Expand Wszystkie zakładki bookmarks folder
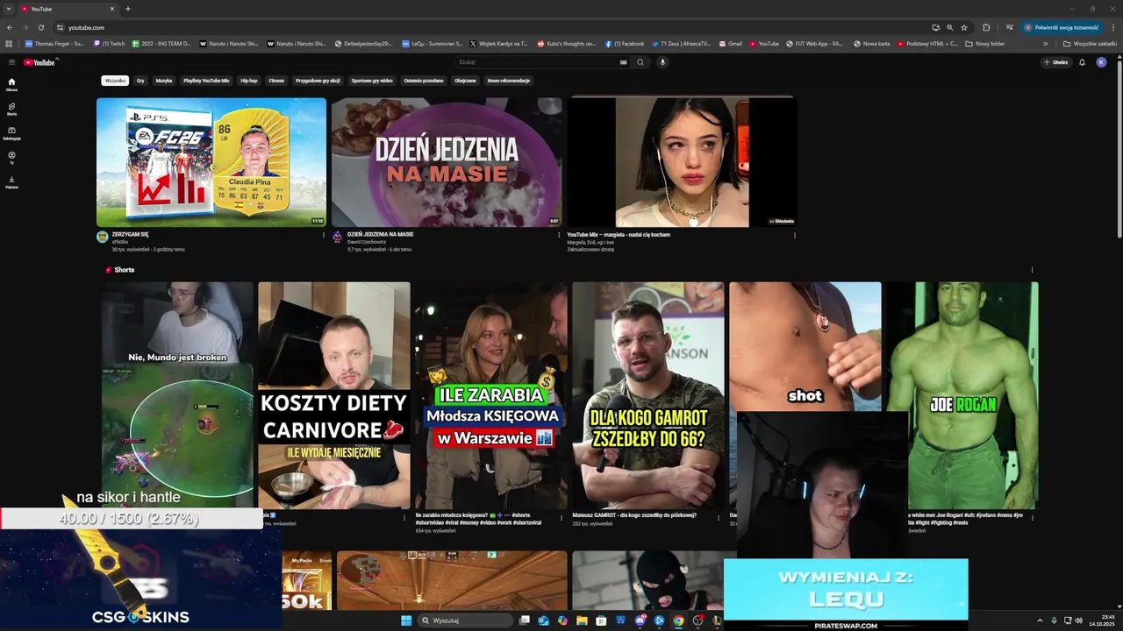Image resolution: width=1123 pixels, height=631 pixels. [1091, 43]
